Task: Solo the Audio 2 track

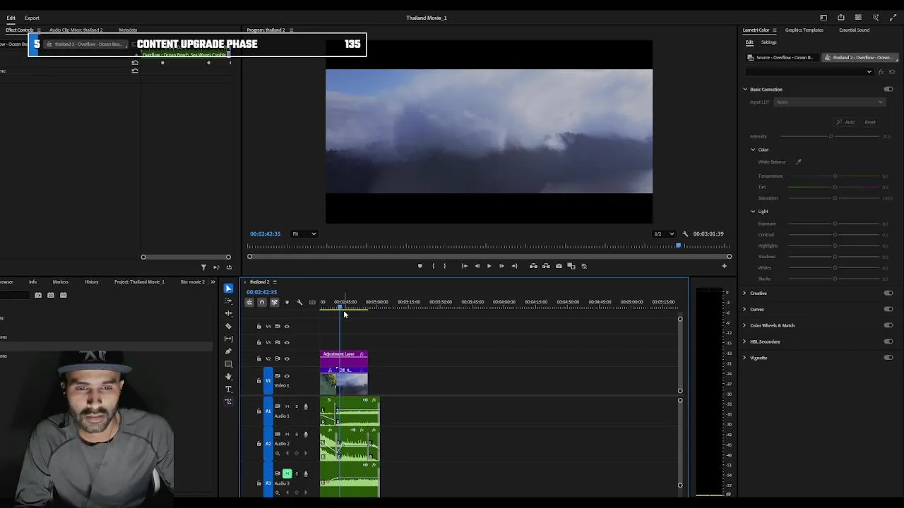Action: click(296, 434)
